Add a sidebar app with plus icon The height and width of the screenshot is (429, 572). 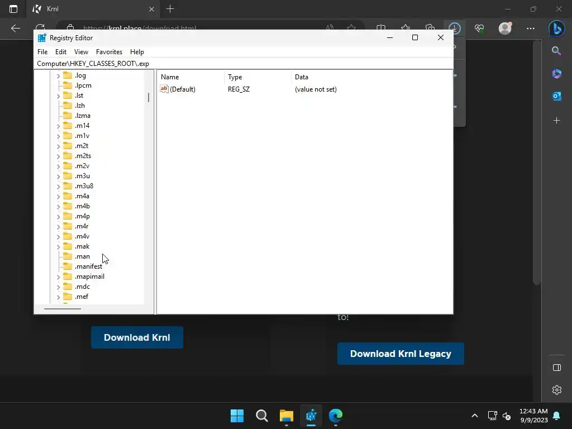point(557,121)
